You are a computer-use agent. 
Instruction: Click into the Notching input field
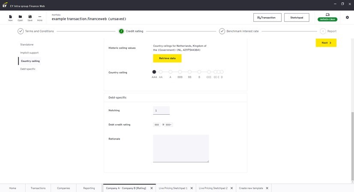[x=161, y=110]
